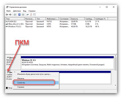
Task: Click the red checkmark properties icon
Action: (31, 15)
